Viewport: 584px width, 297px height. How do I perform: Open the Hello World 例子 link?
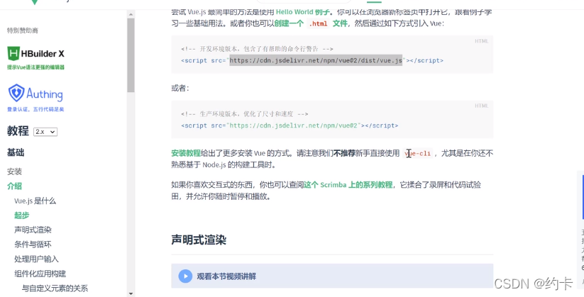tap(302, 12)
